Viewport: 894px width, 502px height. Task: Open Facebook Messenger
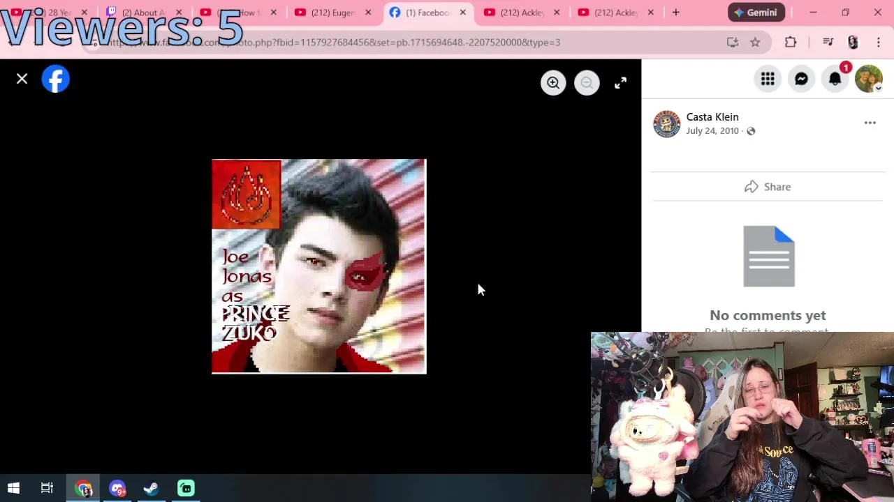[801, 79]
